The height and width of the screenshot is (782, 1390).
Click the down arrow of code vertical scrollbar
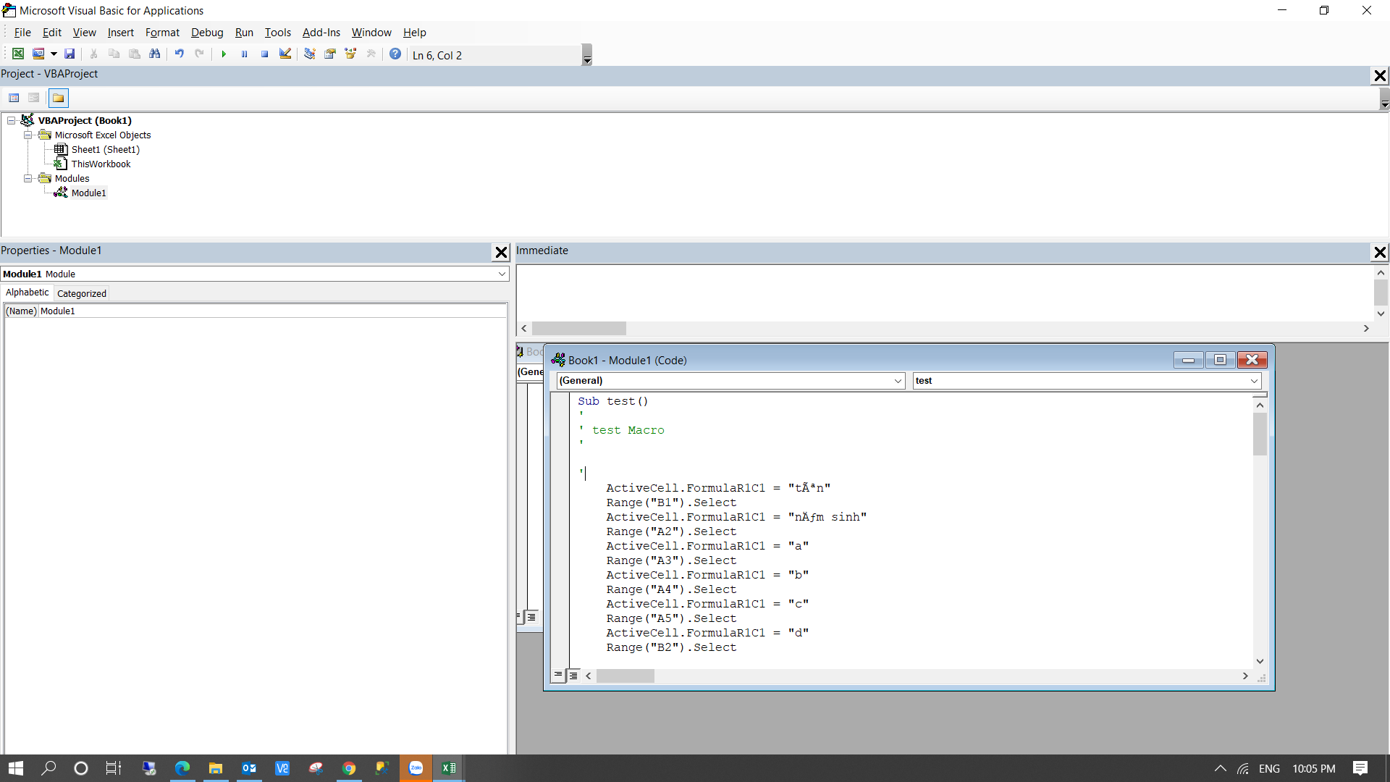(1260, 661)
